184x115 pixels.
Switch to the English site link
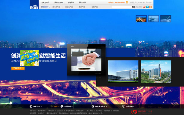click(x=149, y=2)
